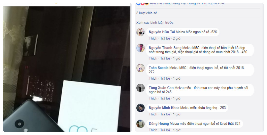
Task: Reply to Tùng Xuân Cao's comment via Trả lời
Action: [x=165, y=98]
